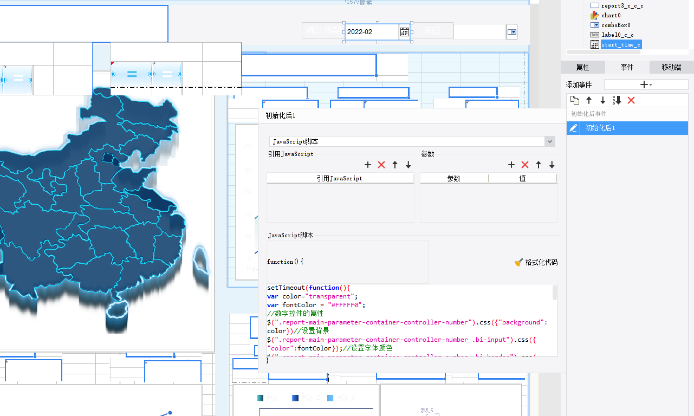Image resolution: width=694 pixels, height=416 pixels.
Task: Edit the 初始化后1 event via pencil icon
Action: (x=574, y=128)
